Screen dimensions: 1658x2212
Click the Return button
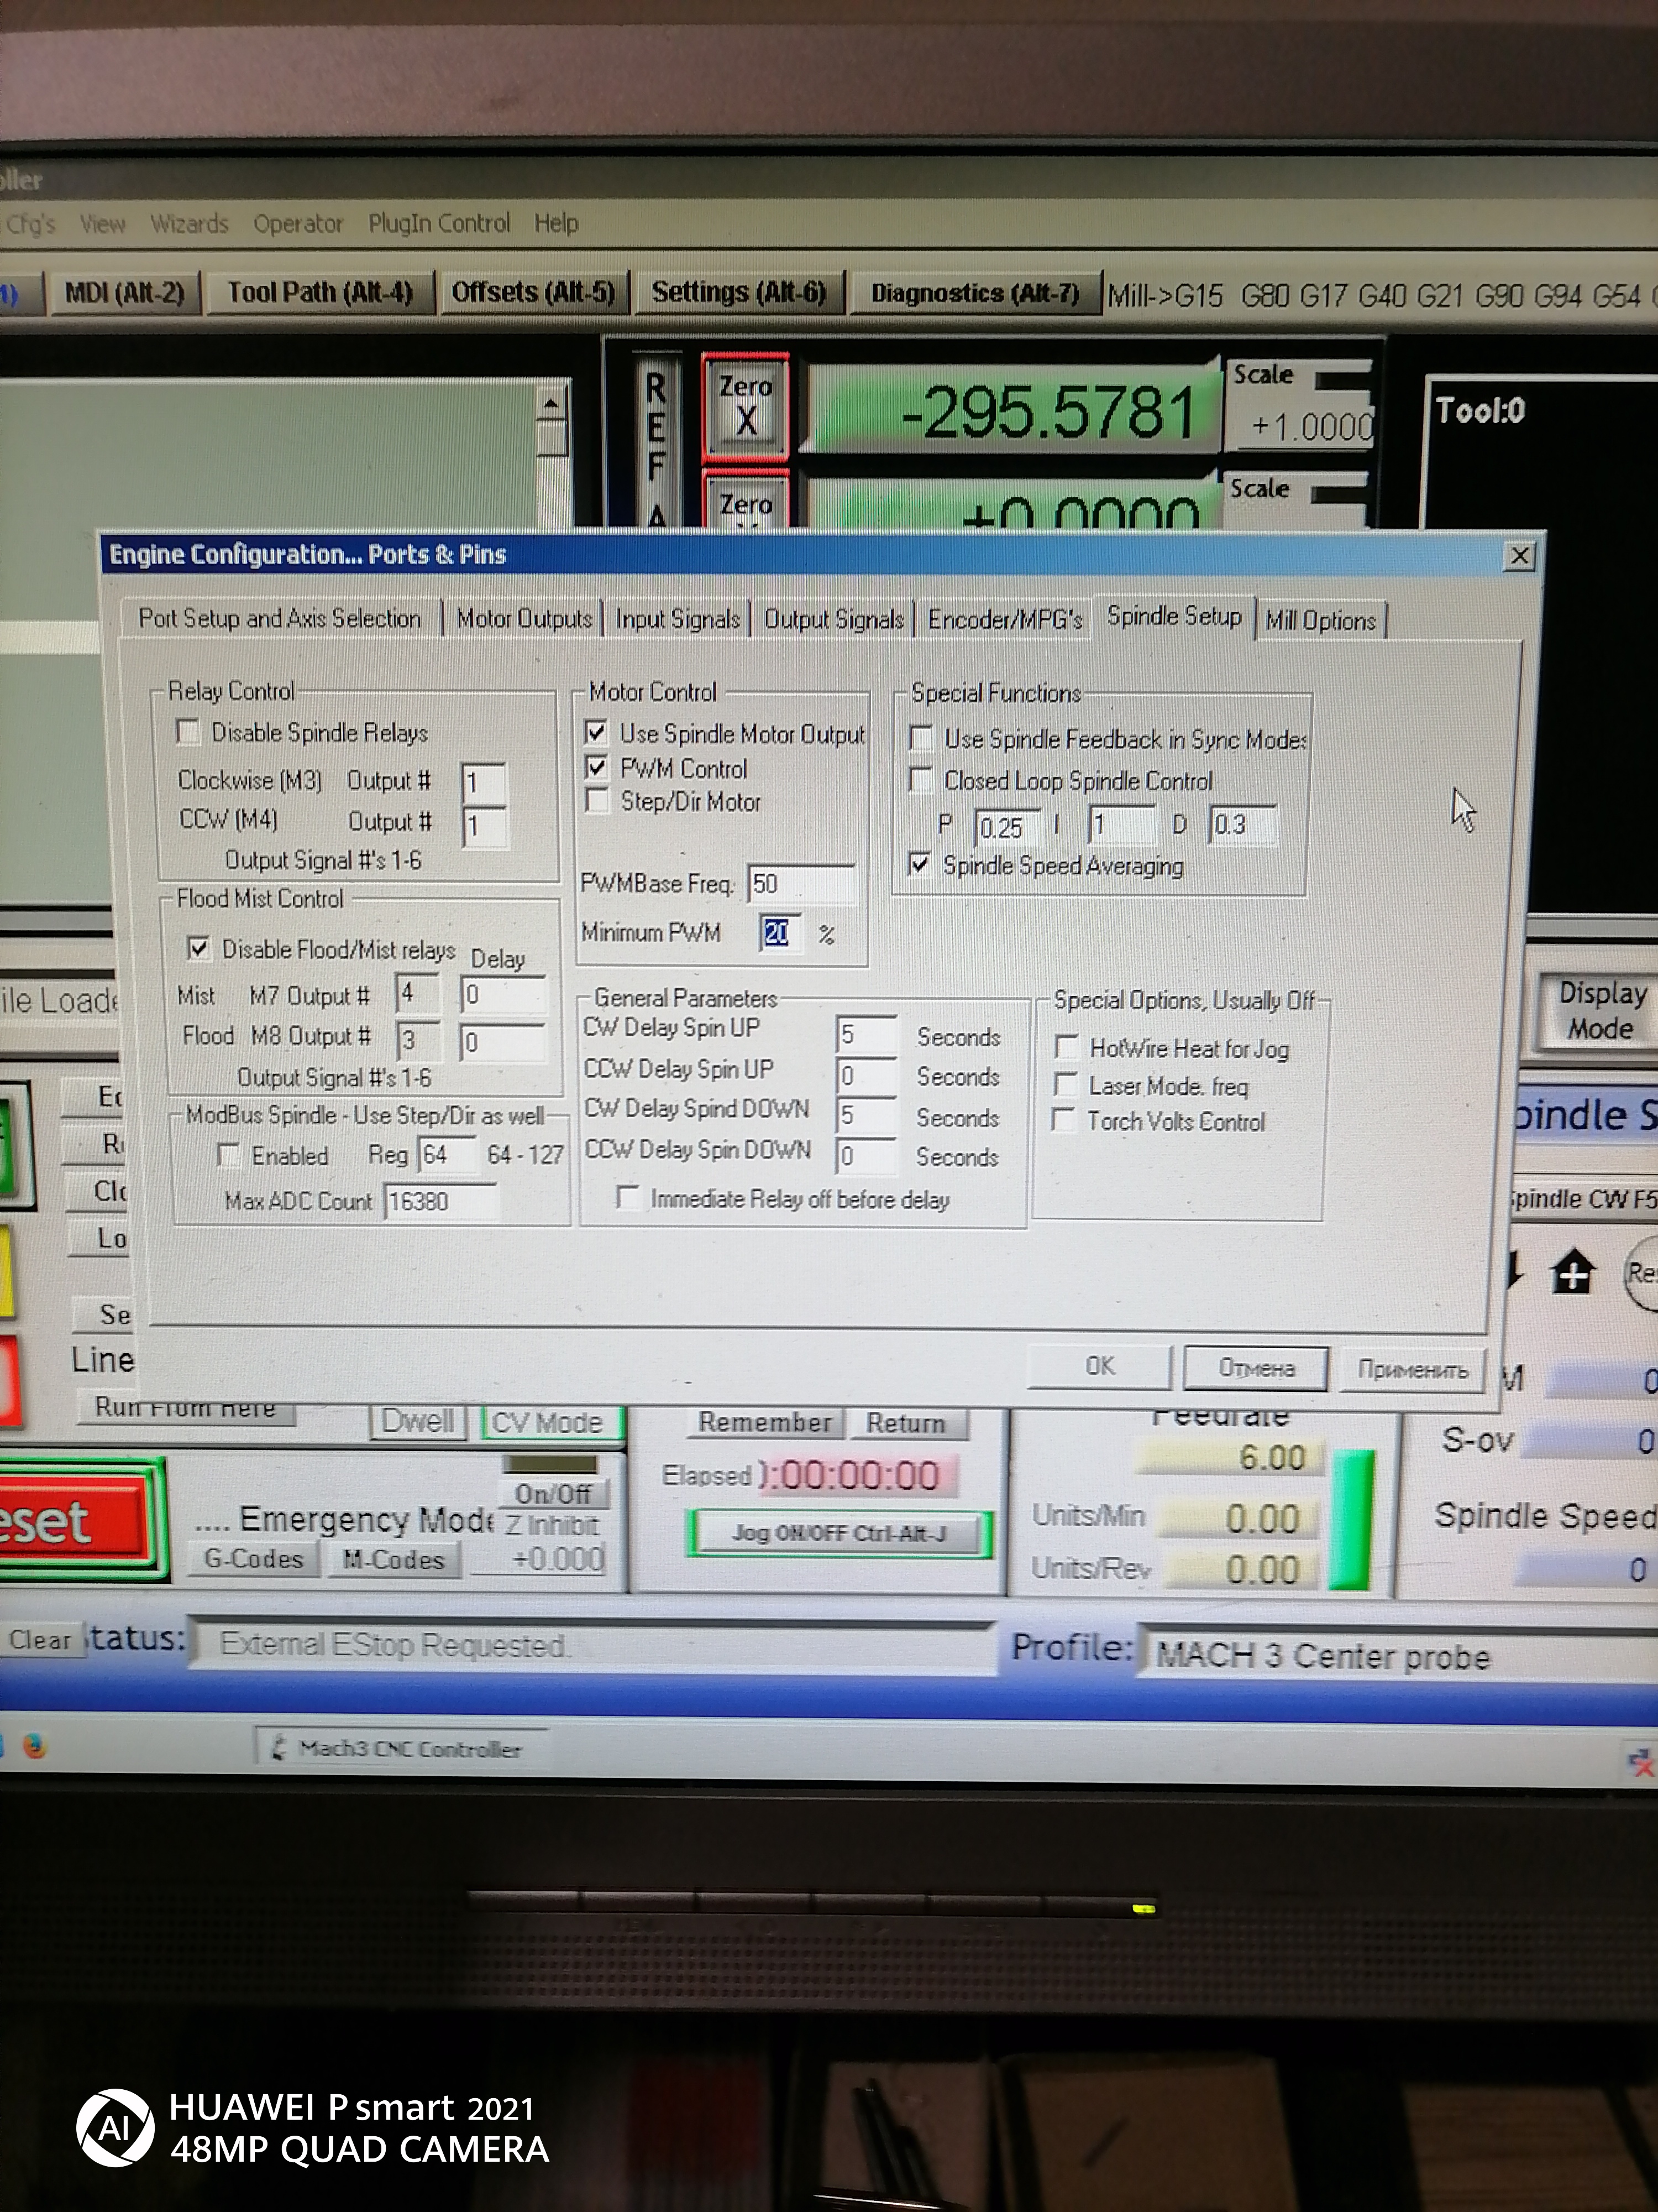[x=905, y=1423]
